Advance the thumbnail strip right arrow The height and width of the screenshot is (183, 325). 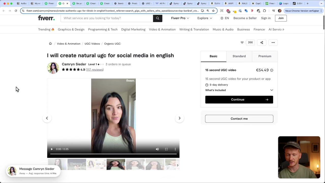pyautogui.click(x=177, y=165)
